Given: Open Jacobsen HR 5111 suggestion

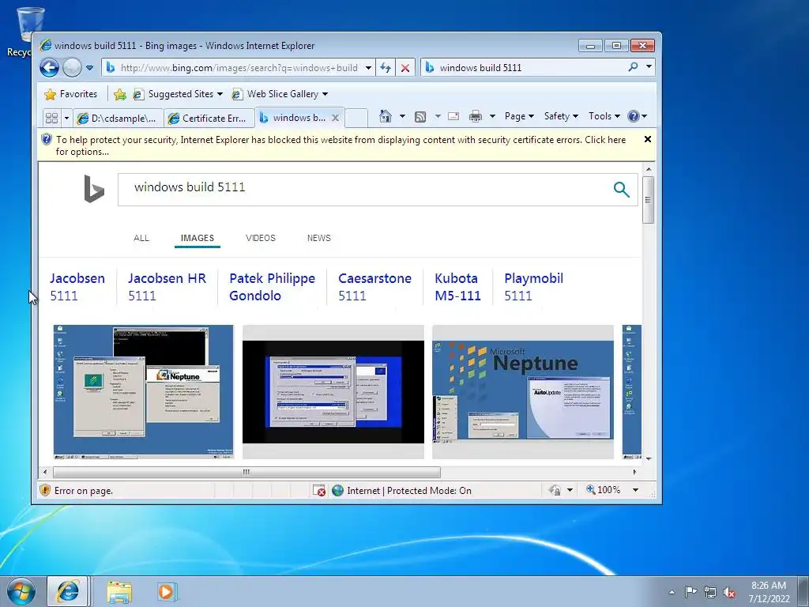Looking at the screenshot, I should coord(167,287).
